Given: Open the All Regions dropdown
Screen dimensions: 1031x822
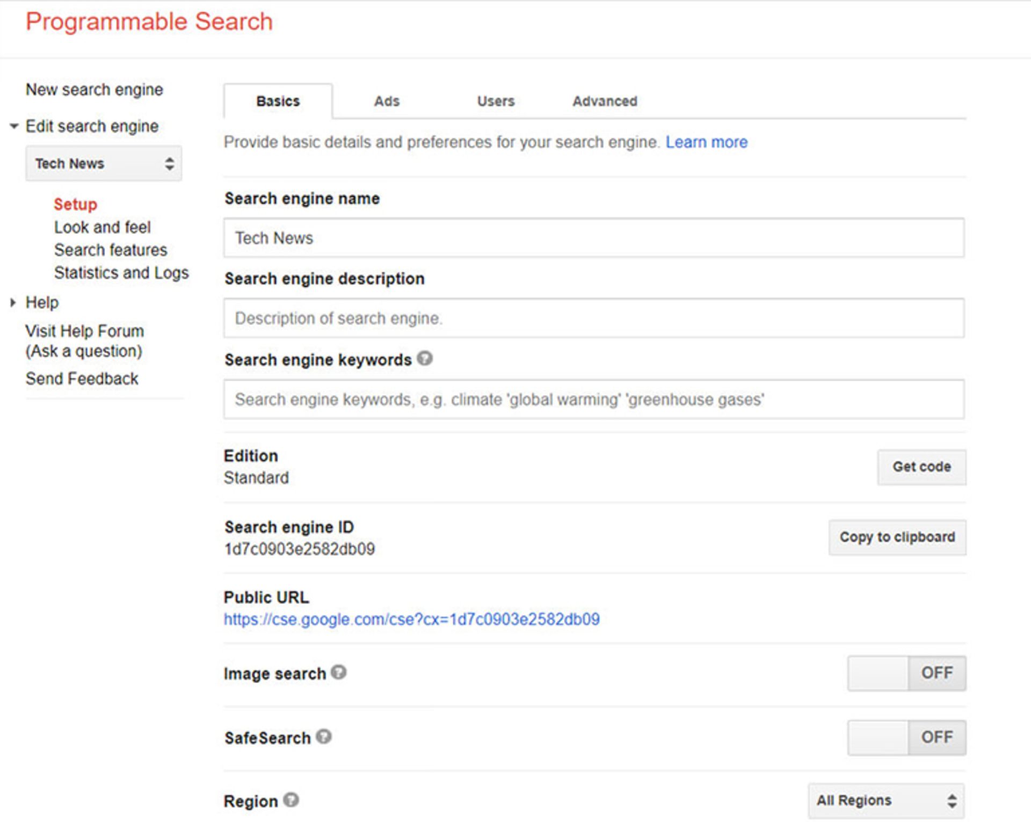Looking at the screenshot, I should coord(886,801).
